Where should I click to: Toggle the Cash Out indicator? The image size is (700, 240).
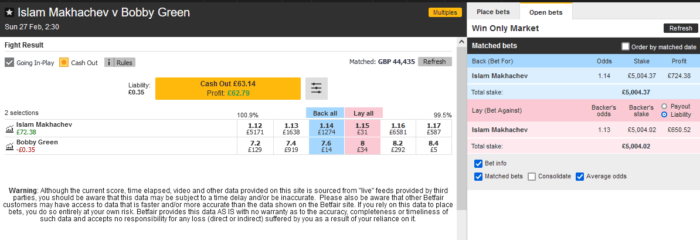tap(64, 63)
